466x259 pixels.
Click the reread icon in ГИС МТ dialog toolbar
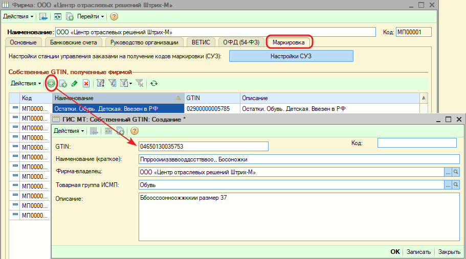coord(108,131)
